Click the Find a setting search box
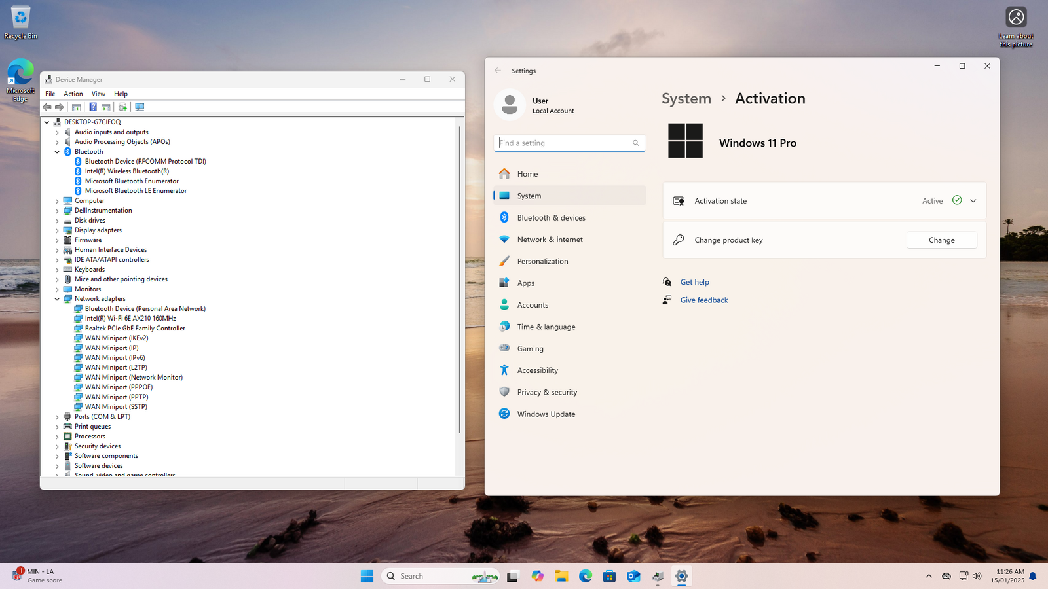1048x589 pixels. 569,143
